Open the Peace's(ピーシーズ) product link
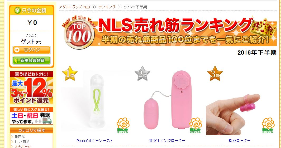Screen dimensions: 281x148 click(94, 141)
